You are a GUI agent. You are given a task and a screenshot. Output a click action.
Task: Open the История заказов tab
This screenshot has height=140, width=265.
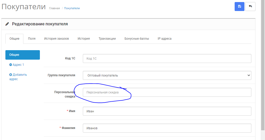tap(56, 39)
